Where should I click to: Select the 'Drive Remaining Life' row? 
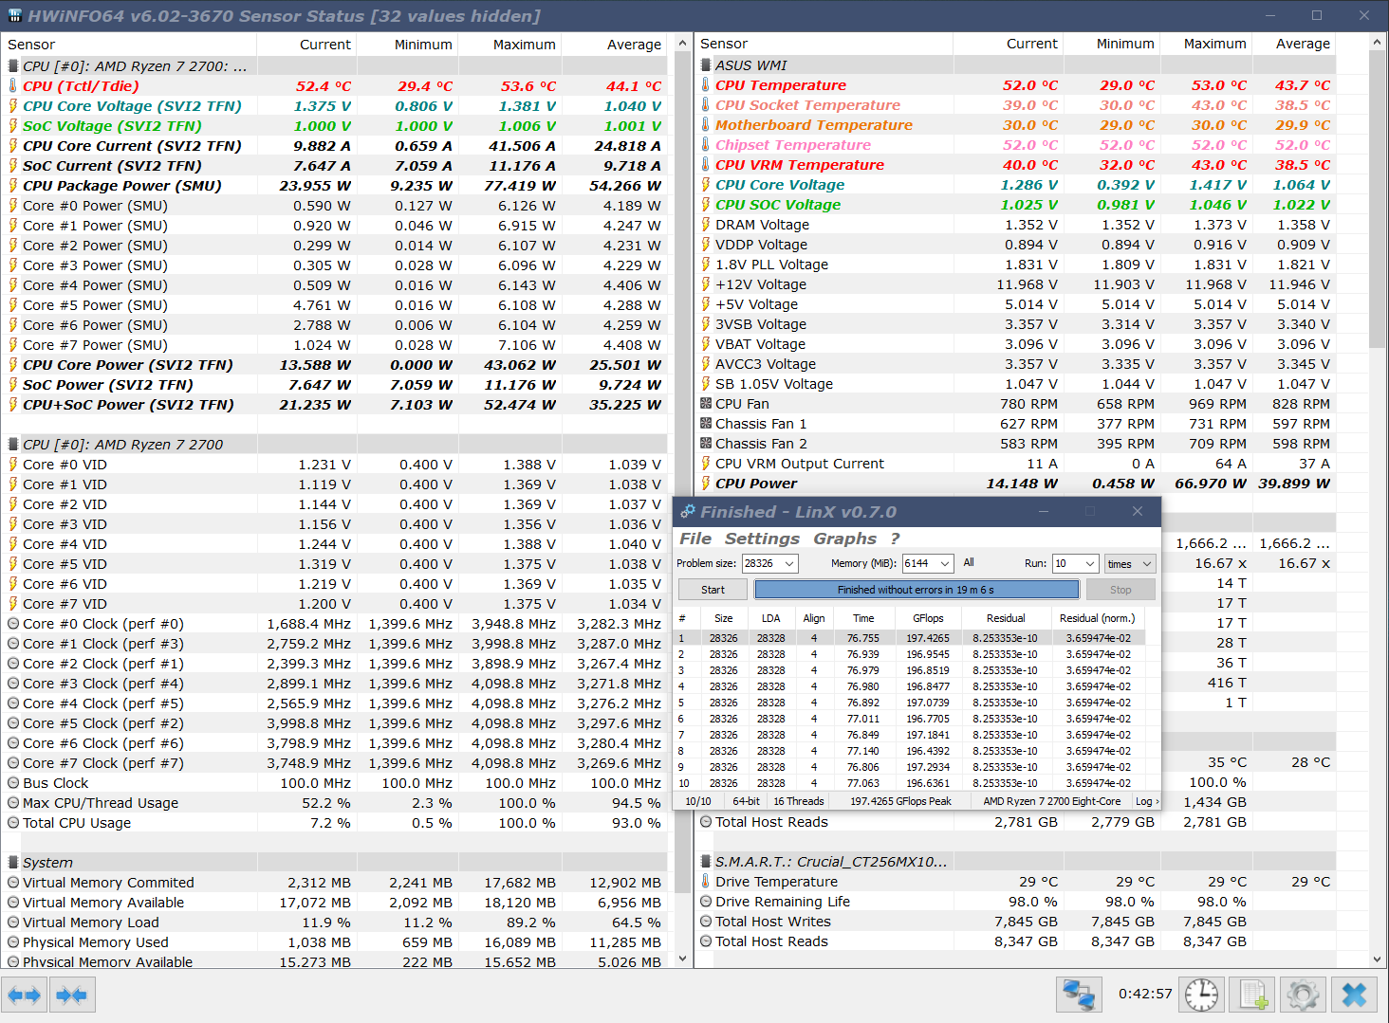(1016, 902)
